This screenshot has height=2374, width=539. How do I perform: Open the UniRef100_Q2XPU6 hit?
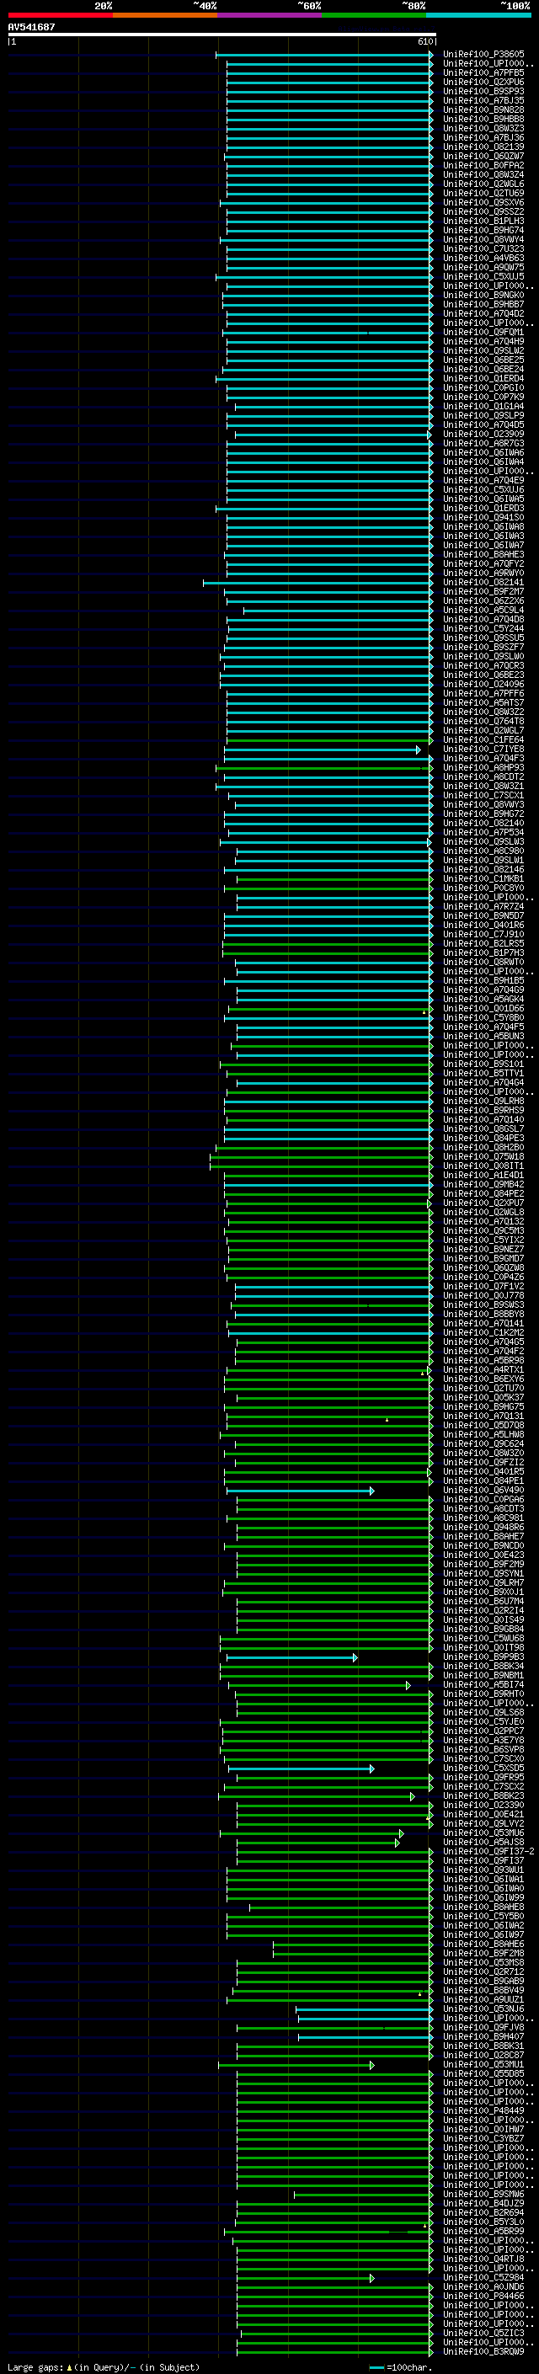pos(483,82)
